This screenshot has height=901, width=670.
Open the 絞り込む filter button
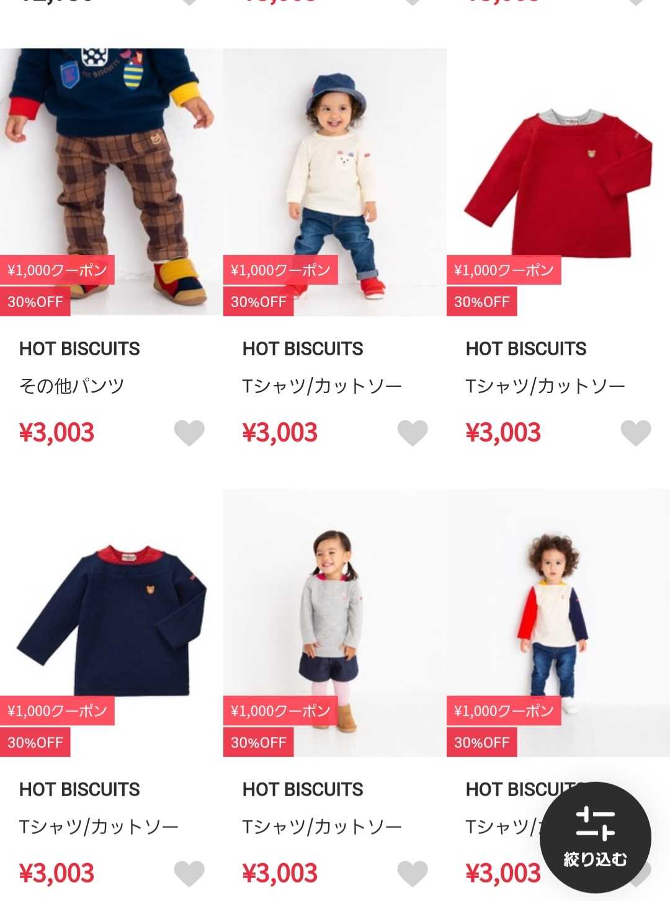coord(596,838)
